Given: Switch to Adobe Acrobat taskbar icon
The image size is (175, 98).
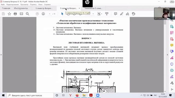Looking at the screenshot, I should coord(91,95).
